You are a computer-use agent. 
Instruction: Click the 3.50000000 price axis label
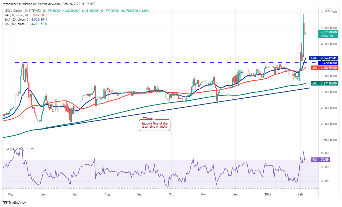point(329,76)
